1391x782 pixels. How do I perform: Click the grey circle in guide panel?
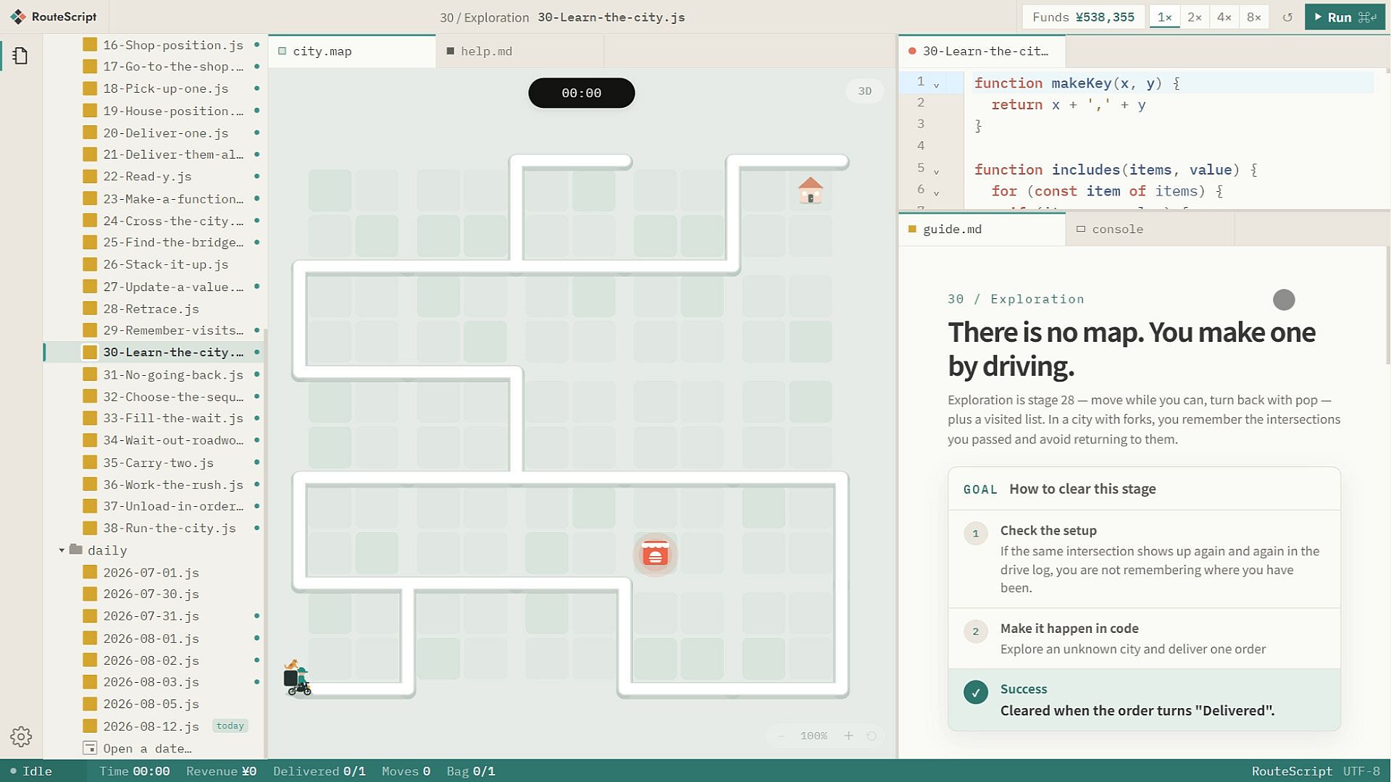click(x=1284, y=300)
